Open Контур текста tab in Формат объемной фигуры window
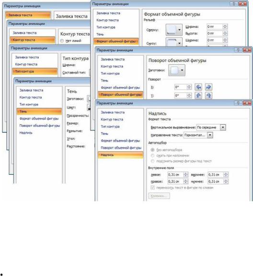Viewport: 253px width, 278px height. [x=107, y=20]
